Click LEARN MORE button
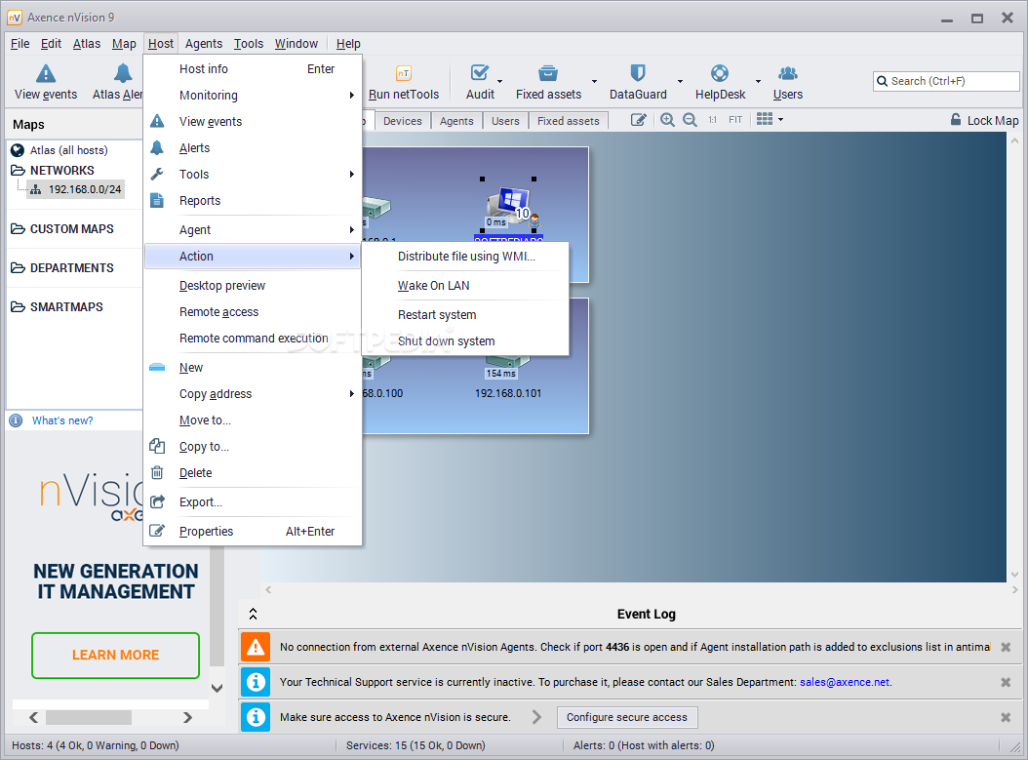Viewport: 1028px width, 760px height. pyautogui.click(x=115, y=655)
